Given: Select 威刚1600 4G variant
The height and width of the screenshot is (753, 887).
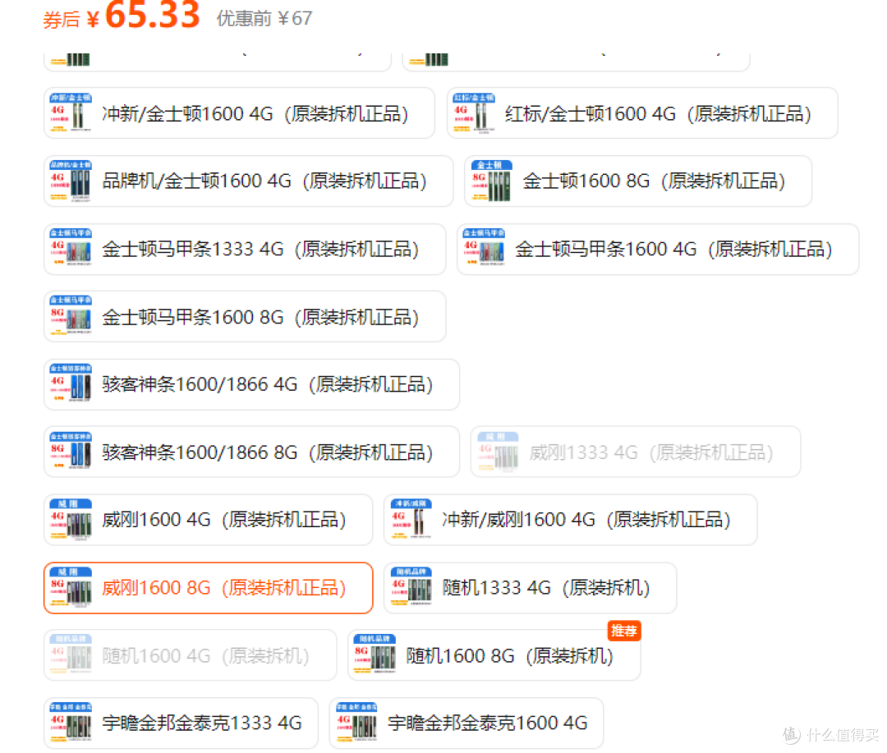Looking at the screenshot, I should 208,519.
